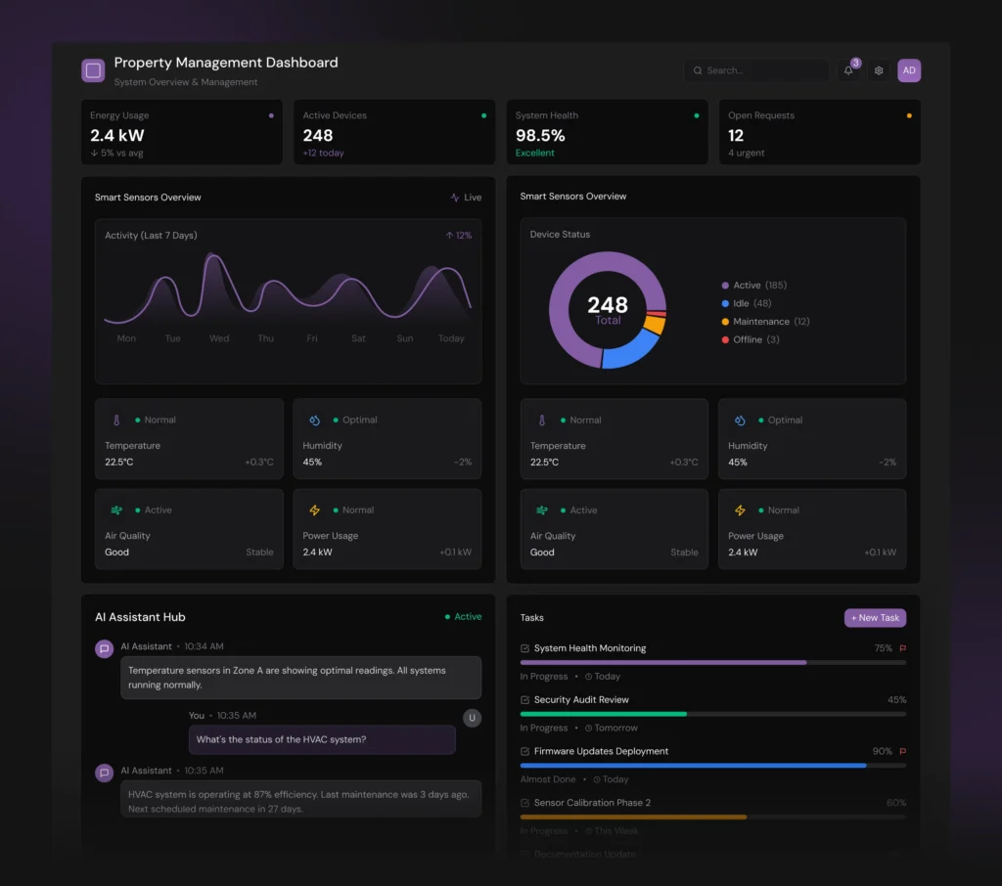
Task: Click the Live activity indicator in Smart Sensors Overview
Action: click(466, 197)
